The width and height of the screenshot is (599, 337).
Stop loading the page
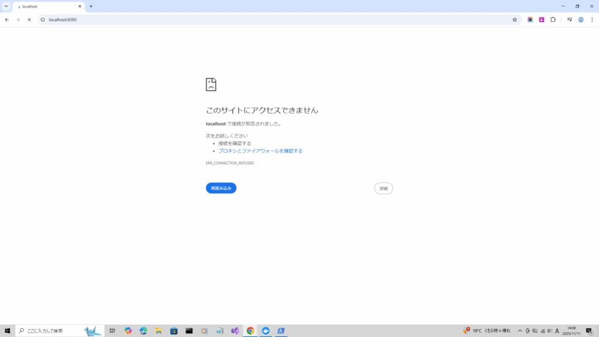point(29,19)
